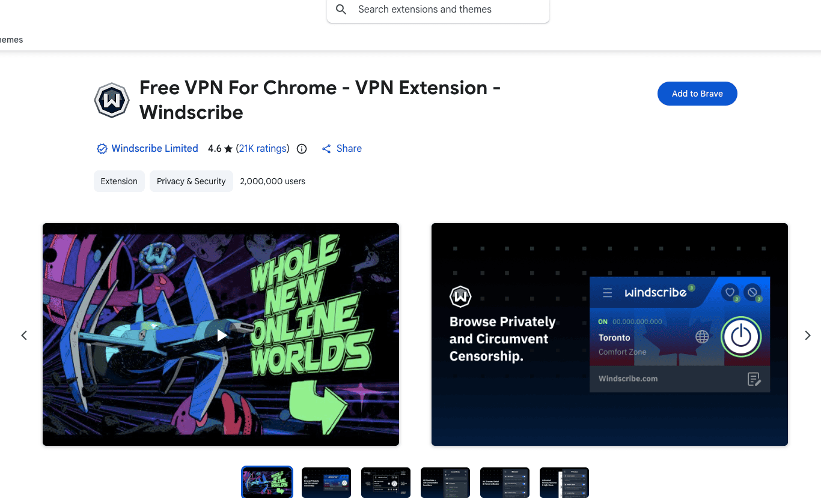Click the share icon beside Share
Viewport: 821px width, 498px height.
coord(326,149)
